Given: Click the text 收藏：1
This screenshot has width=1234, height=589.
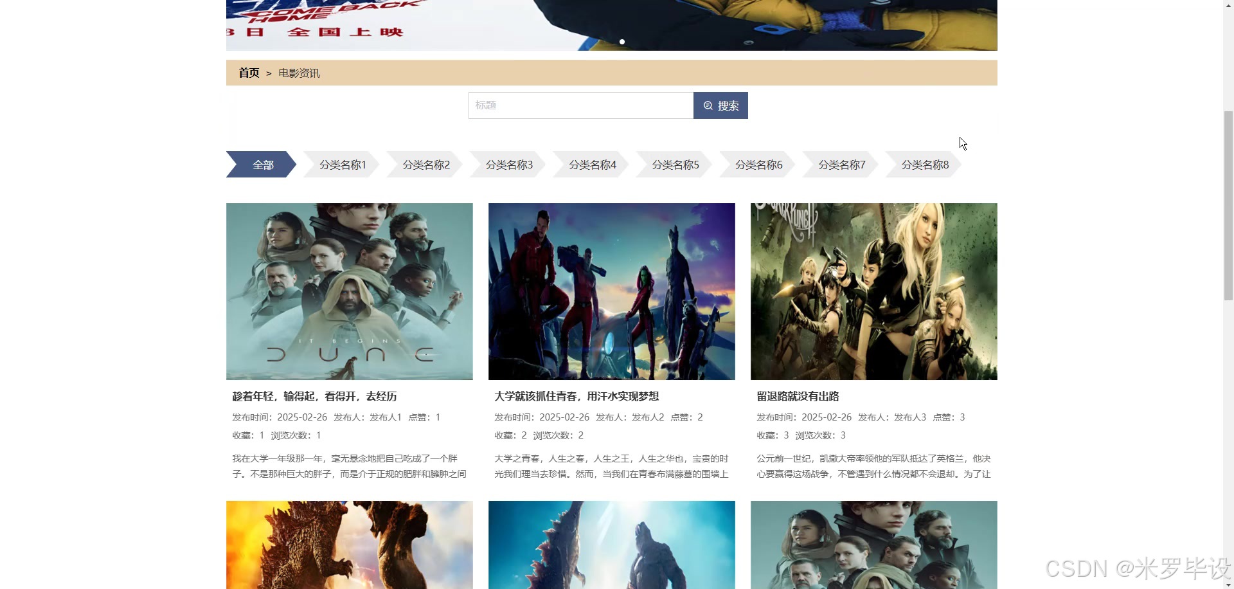Looking at the screenshot, I should (x=248, y=435).
